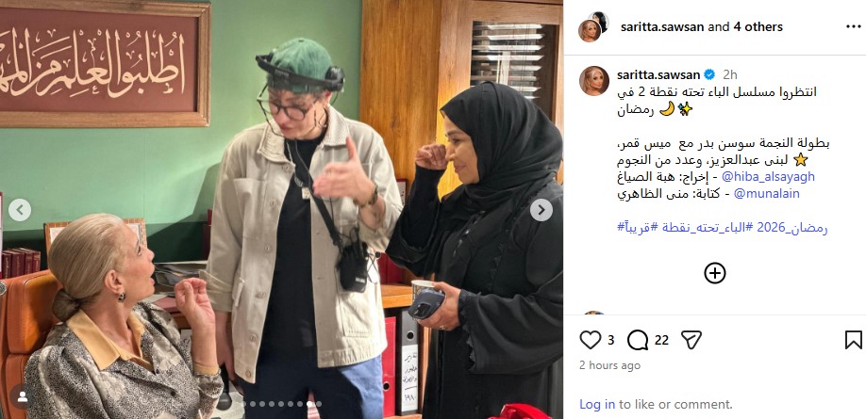Open comments via the speech bubble icon
The image size is (866, 419).
(x=638, y=340)
